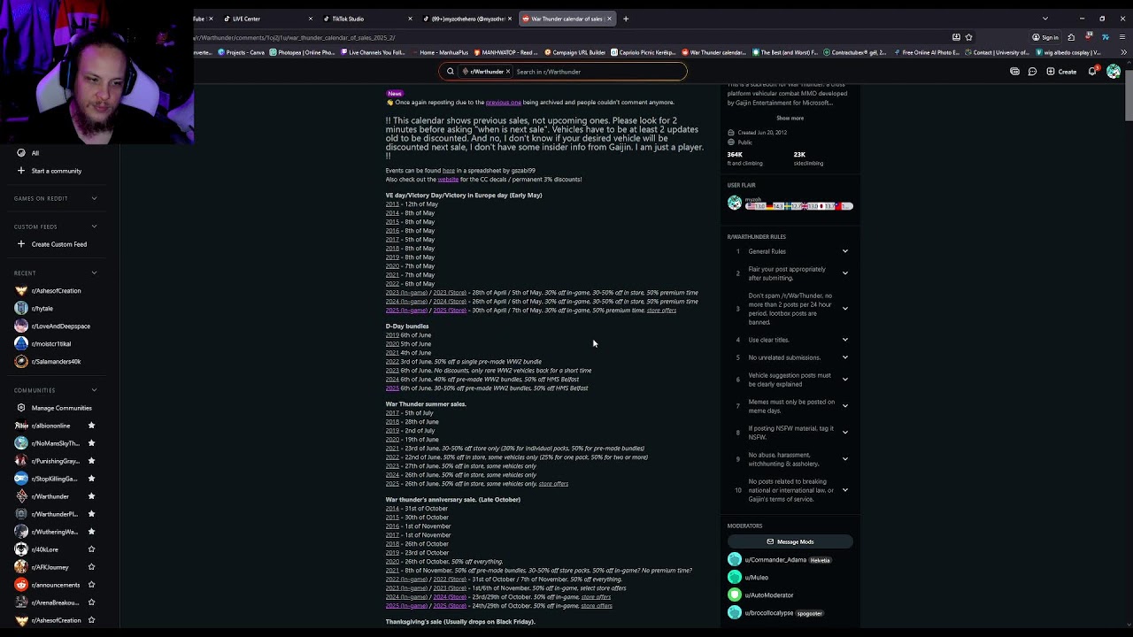Collapse the Custom Feeds section
The height and width of the screenshot is (637, 1133).
pyautogui.click(x=94, y=226)
